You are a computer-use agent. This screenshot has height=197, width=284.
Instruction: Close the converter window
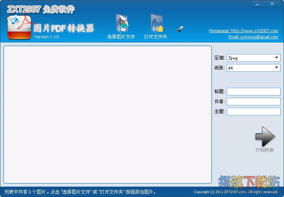pyautogui.click(x=272, y=4)
